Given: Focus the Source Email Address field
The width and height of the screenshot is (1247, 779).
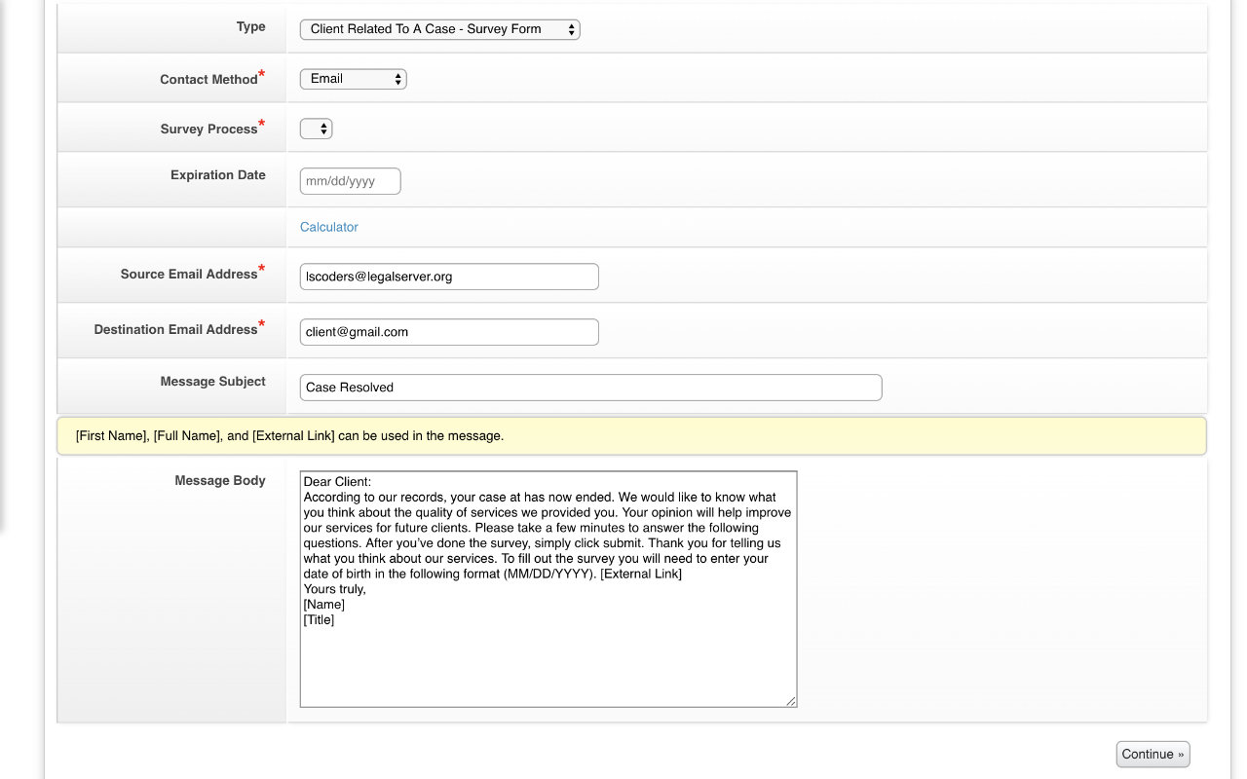Looking at the screenshot, I should pos(449,277).
